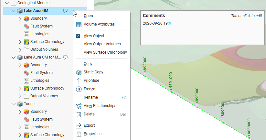Click the Prioritise up-arrow icon

(x=79, y=81)
